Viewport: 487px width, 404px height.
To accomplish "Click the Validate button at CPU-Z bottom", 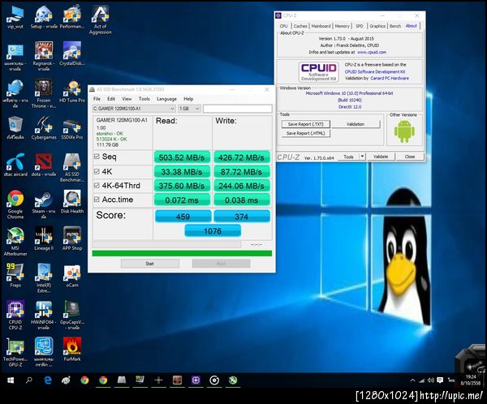I will [381, 157].
